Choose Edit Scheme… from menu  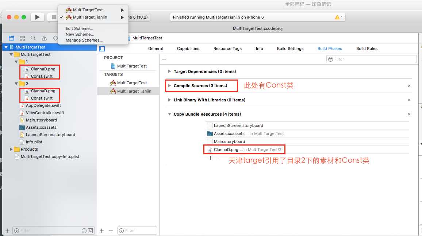[79, 28]
